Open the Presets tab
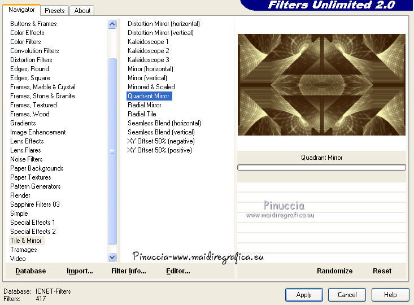The width and height of the screenshot is (414, 305). click(x=55, y=11)
